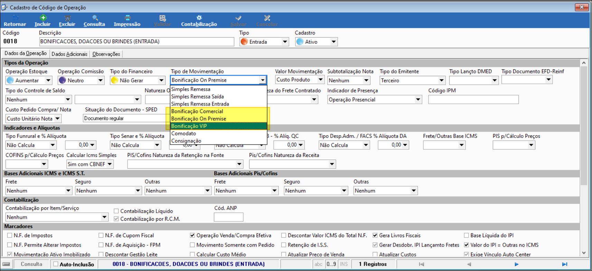The image size is (592, 271).
Task: Open the Contabilização gear icon
Action: click(x=199, y=18)
